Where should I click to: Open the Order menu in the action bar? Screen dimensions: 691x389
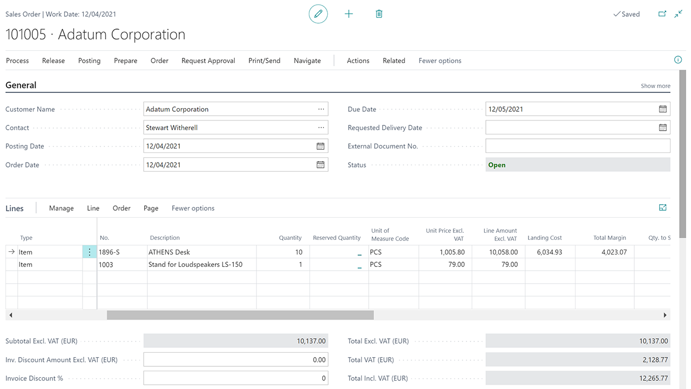click(x=159, y=61)
